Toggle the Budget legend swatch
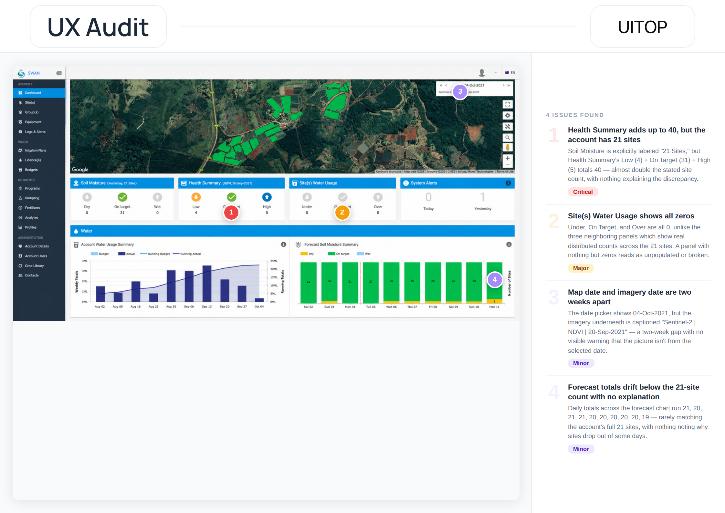The width and height of the screenshot is (725, 513). (94, 254)
